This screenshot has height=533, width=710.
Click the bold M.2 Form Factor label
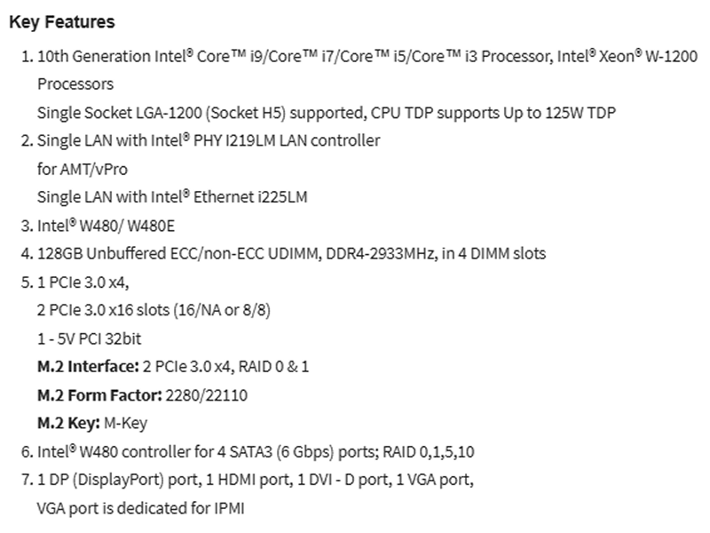tap(99, 394)
